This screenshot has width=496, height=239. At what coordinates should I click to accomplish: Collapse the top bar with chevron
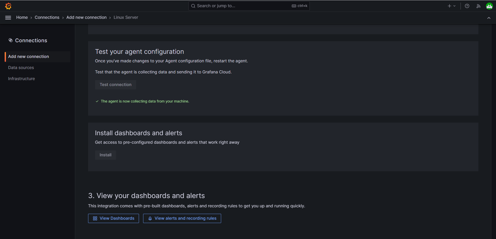[x=489, y=18]
